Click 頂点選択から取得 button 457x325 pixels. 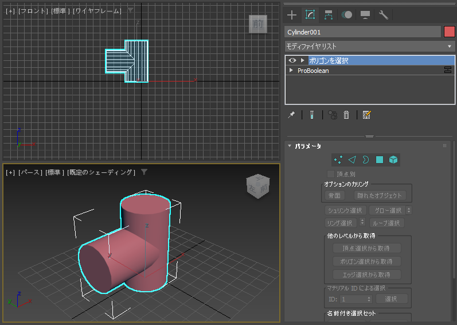click(x=366, y=248)
